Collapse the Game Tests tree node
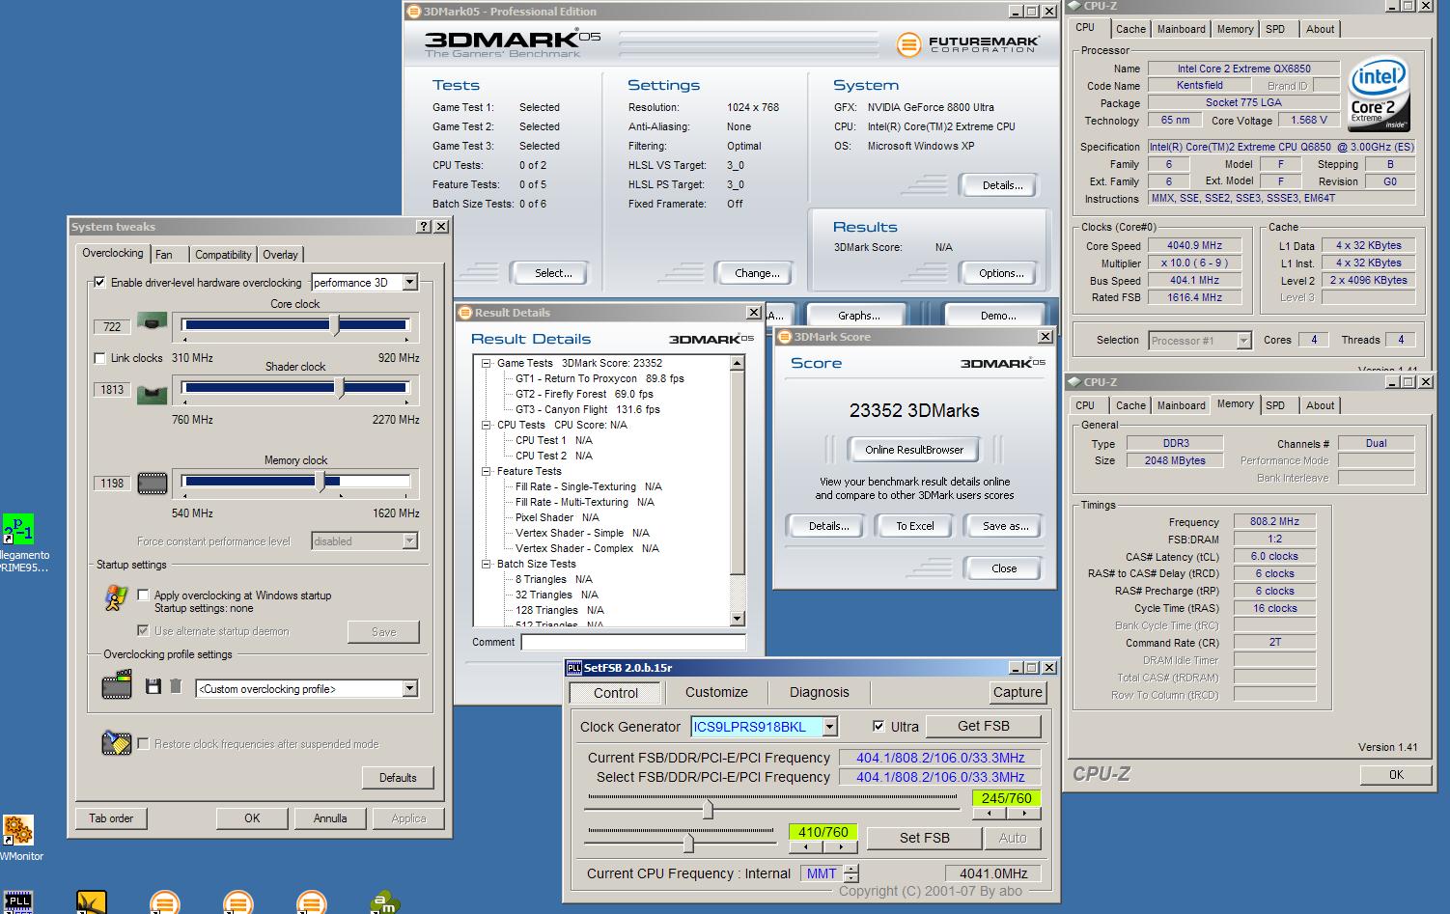This screenshot has width=1450, height=914. tap(487, 364)
